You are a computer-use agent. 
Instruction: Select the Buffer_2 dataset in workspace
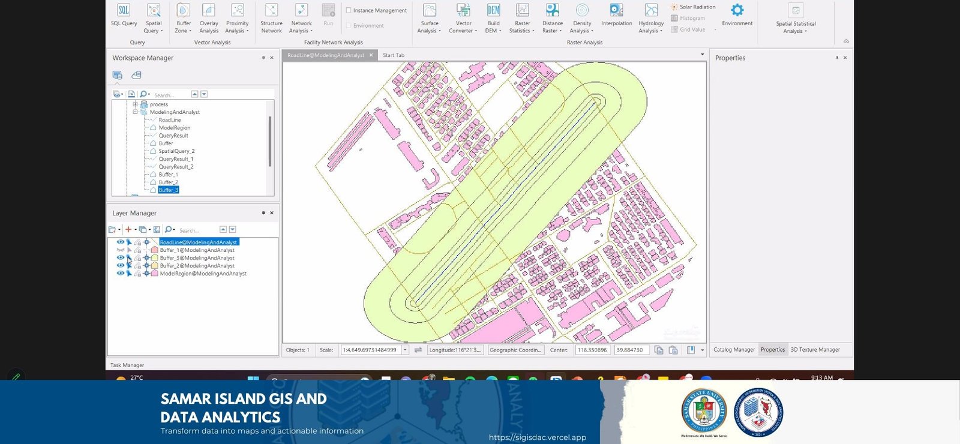pyautogui.click(x=168, y=182)
